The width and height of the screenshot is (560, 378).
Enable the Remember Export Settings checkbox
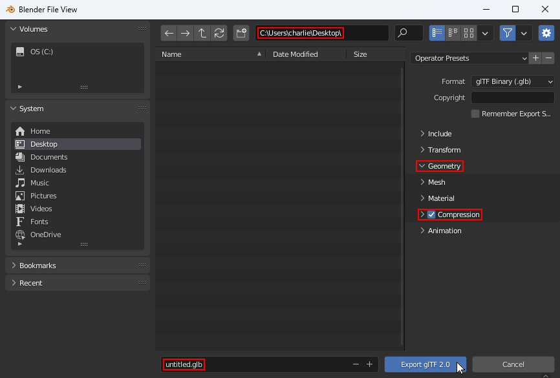[475, 114]
